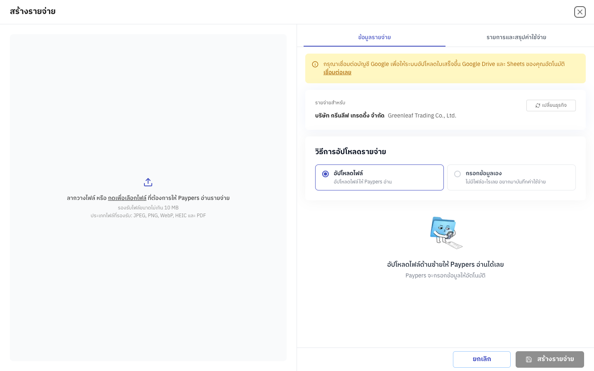Click the ไม่มีไฟล์อะไรเลย manual entry card
Image resolution: width=594 pixels, height=371 pixels.
511,178
